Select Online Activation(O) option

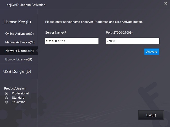coord(19,34)
